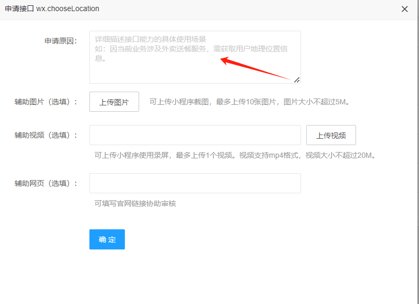Click the placeholder line starting with 如：因当前业务
This screenshot has width=419, height=304.
191,49
